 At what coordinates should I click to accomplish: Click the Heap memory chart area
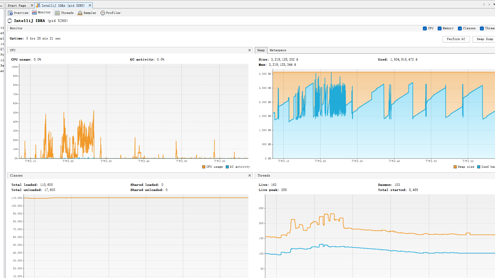[x=384, y=114]
